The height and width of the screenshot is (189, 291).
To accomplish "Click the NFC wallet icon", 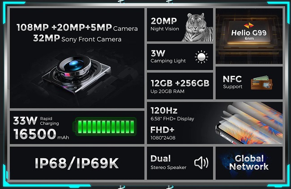I will (x=262, y=82).
